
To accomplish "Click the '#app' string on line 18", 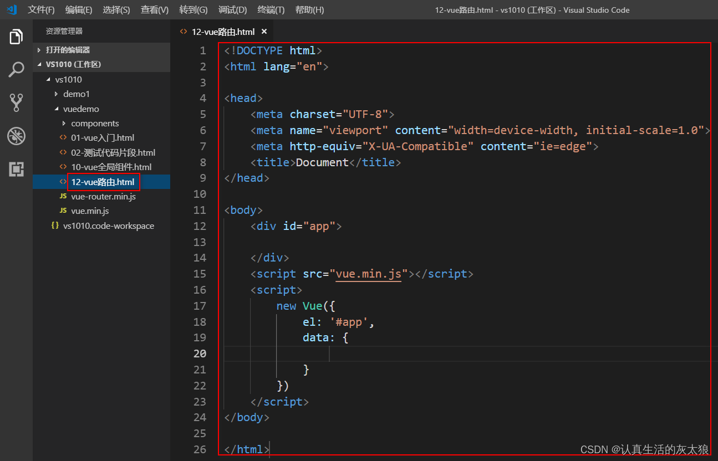I will (x=349, y=322).
